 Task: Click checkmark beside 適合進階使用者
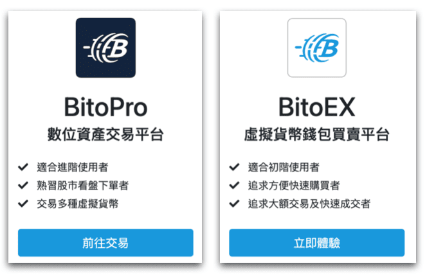pos(23,167)
